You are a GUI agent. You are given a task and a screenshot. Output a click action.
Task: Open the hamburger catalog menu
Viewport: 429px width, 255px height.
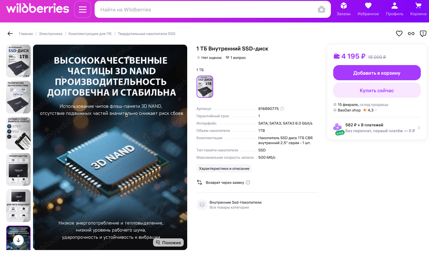click(x=83, y=9)
